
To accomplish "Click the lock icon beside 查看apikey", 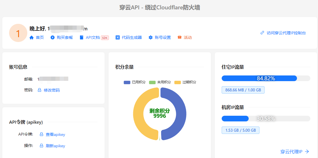I will [x=41, y=134].
